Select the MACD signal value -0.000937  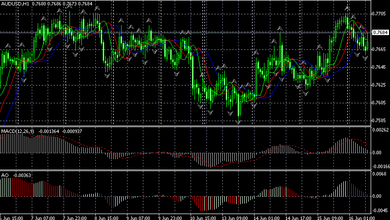click(x=71, y=132)
